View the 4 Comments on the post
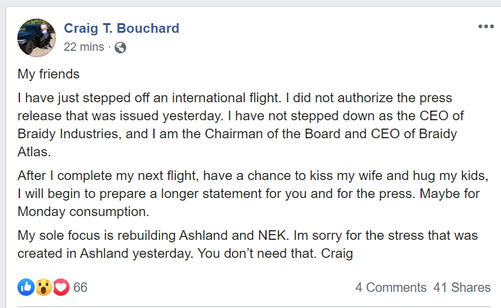 point(390,287)
